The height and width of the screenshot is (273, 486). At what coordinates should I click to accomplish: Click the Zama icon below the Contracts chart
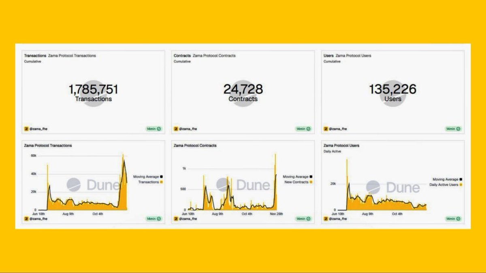click(175, 219)
